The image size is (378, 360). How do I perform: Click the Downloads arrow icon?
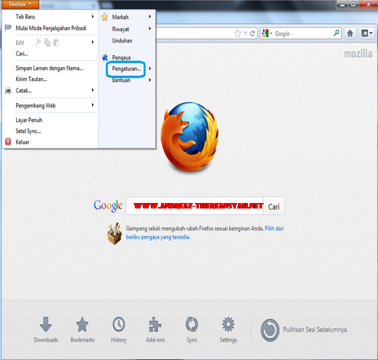(x=46, y=324)
